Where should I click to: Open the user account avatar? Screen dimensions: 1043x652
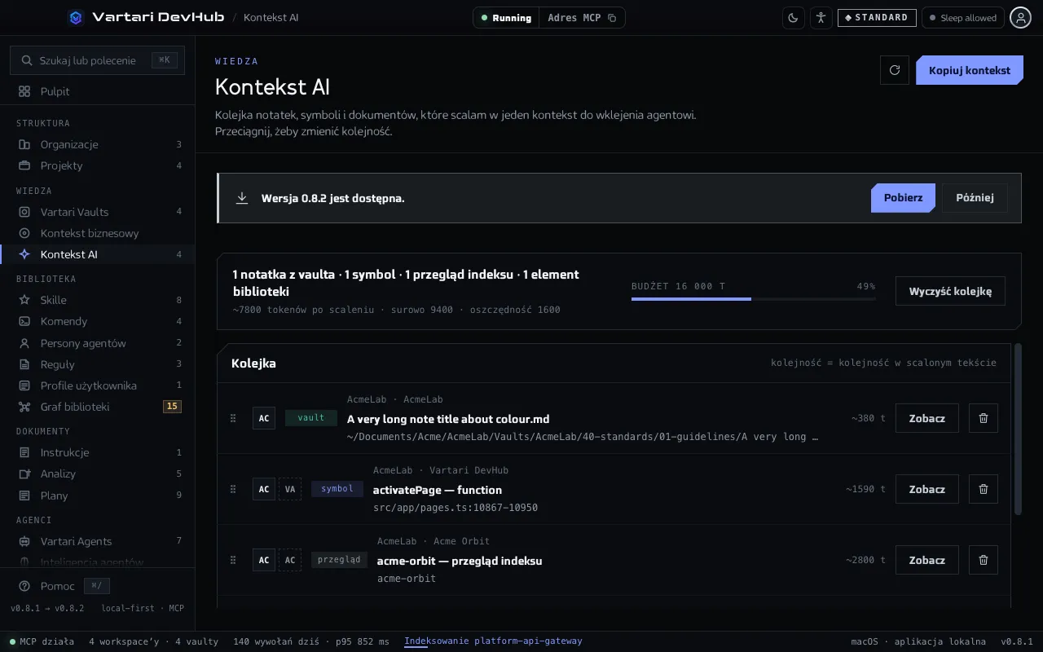[x=1021, y=18]
